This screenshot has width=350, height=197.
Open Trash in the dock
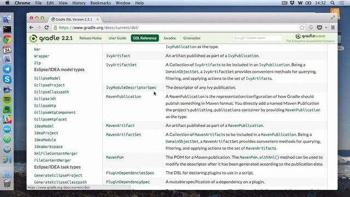7,184
